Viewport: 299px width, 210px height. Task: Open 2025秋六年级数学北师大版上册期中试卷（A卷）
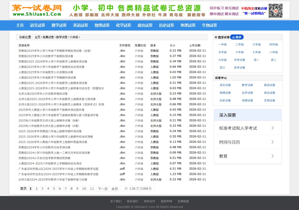click(49, 126)
